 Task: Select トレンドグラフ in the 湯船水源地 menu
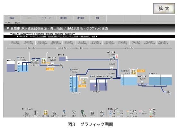[x=64, y=37]
